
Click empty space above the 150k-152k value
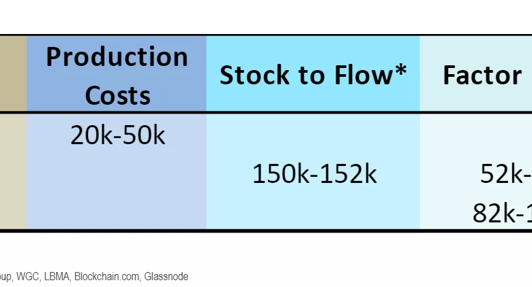pyautogui.click(x=313, y=136)
